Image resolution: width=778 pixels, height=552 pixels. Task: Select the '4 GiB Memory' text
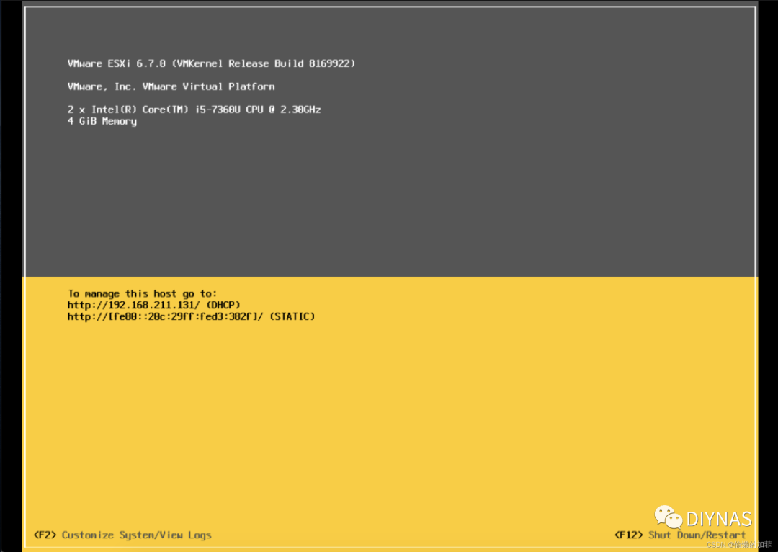pyautogui.click(x=102, y=121)
